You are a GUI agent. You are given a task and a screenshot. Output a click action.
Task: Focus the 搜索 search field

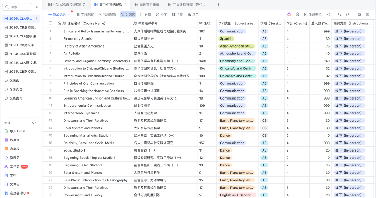pos(19,7)
